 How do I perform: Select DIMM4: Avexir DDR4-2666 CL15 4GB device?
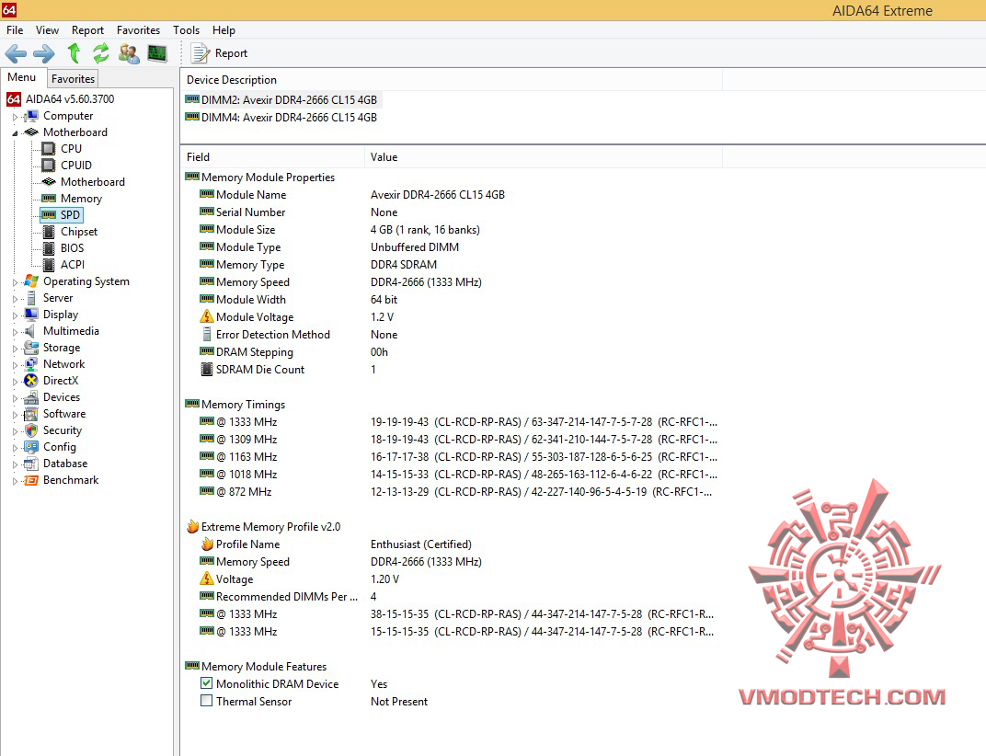point(281,118)
